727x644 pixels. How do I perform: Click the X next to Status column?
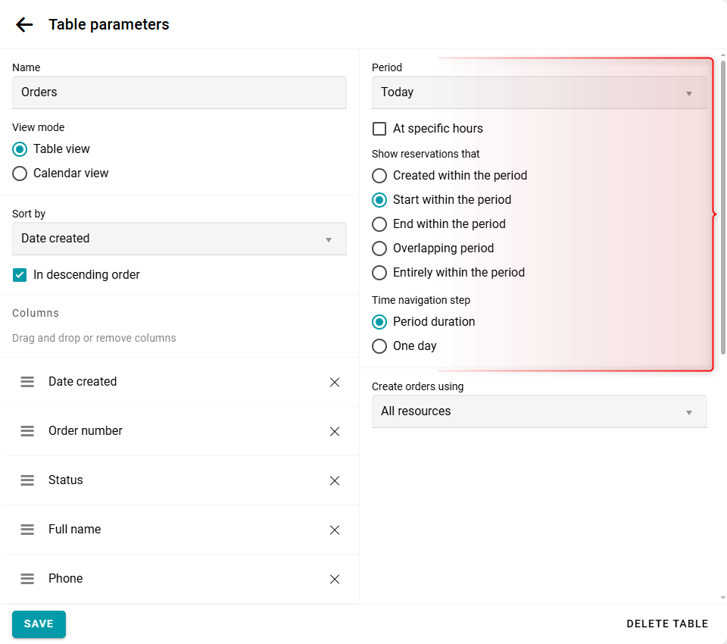tap(335, 480)
